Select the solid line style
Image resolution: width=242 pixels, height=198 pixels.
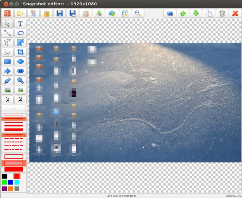(14, 135)
